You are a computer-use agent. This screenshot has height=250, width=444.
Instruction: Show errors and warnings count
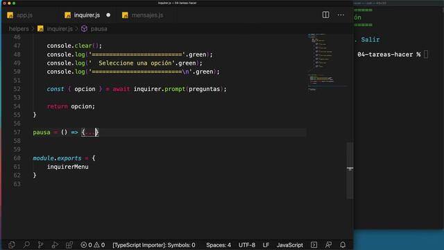pyautogui.click(x=92, y=245)
